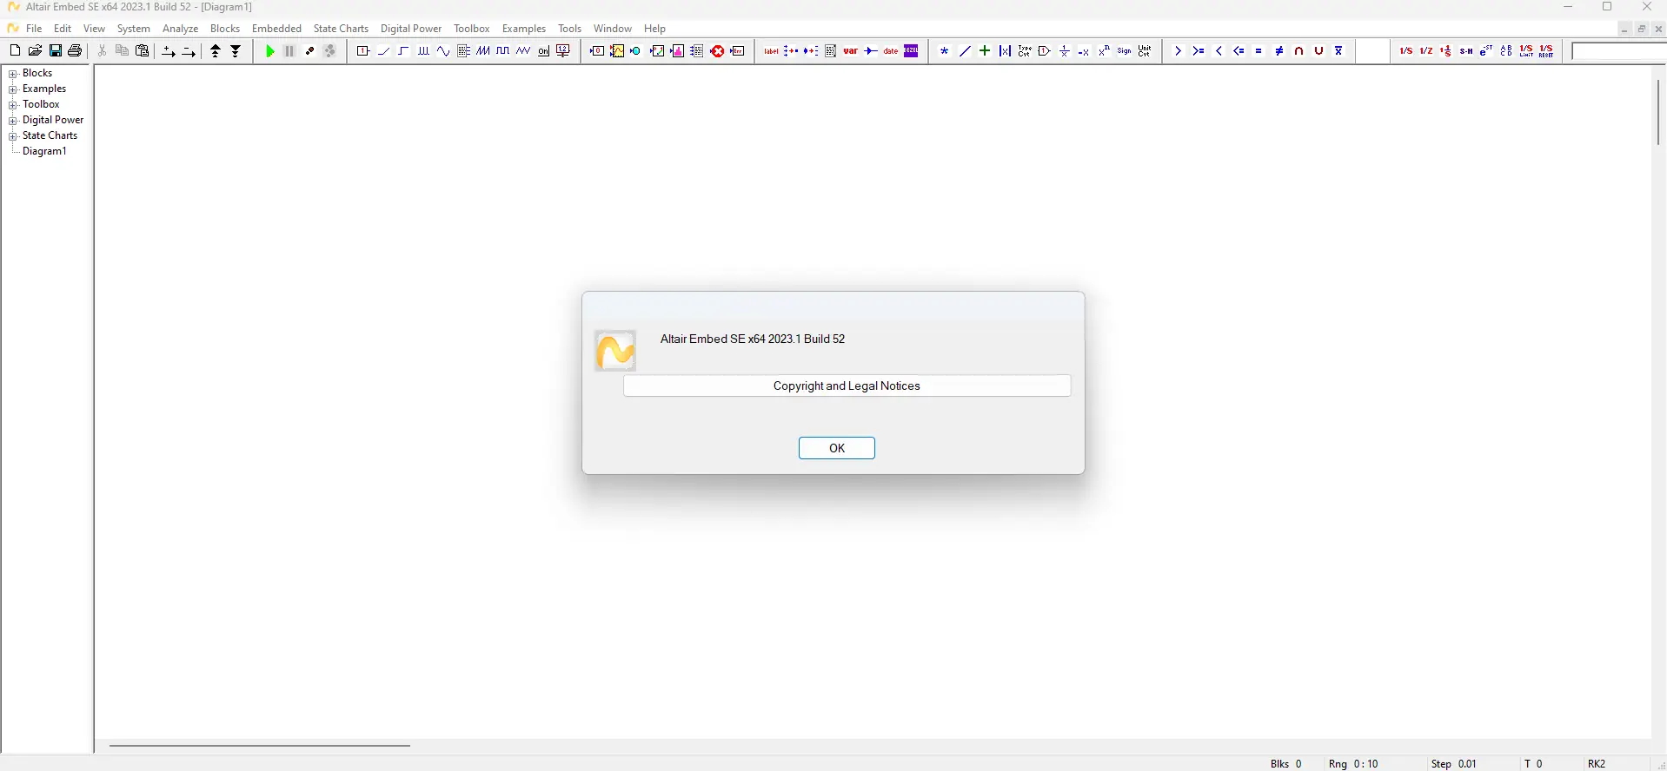Add the histogram block icon
Screen dimensions: 1667x771
tap(677, 51)
